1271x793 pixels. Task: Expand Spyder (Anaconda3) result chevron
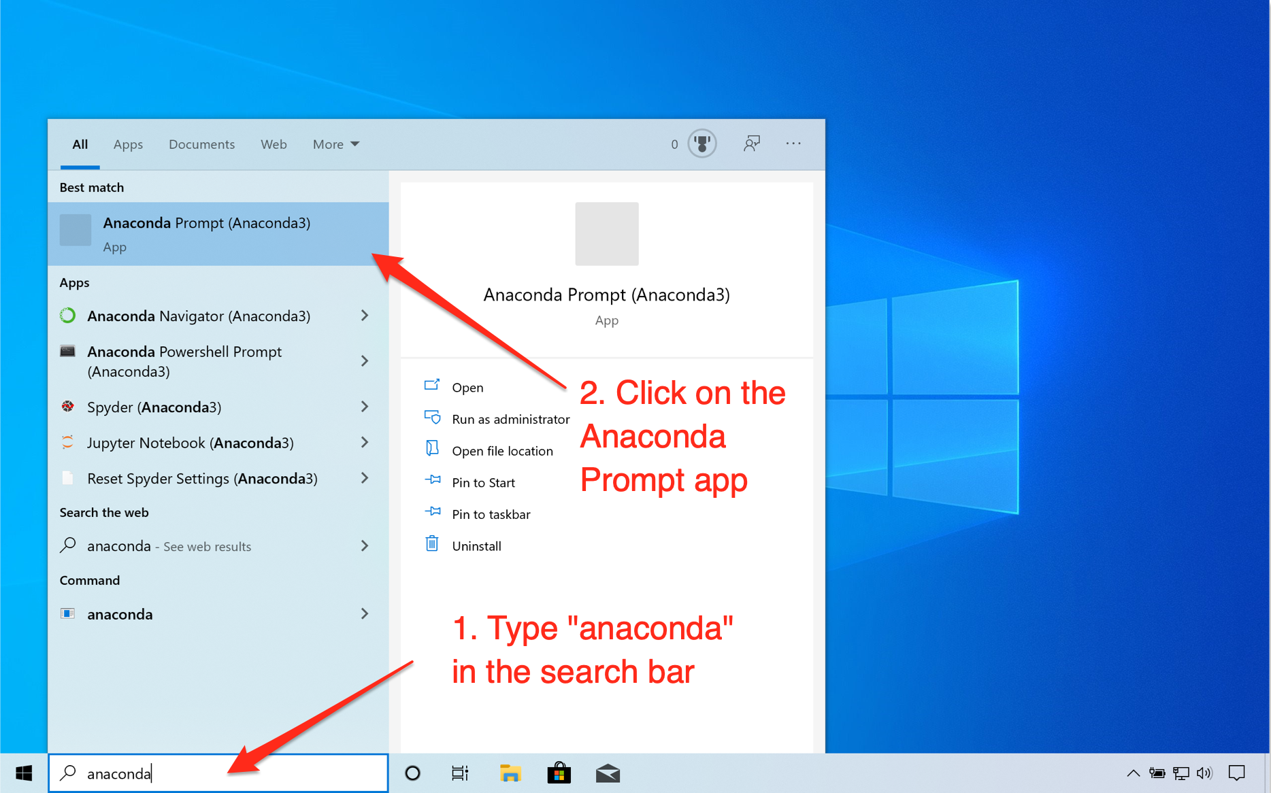point(365,407)
